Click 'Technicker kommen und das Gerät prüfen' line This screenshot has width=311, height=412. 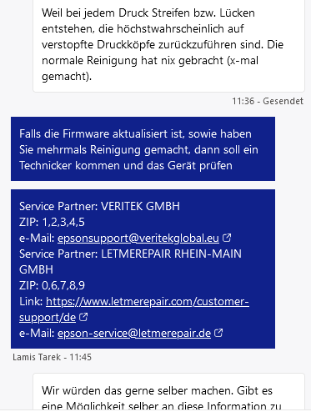(x=126, y=166)
